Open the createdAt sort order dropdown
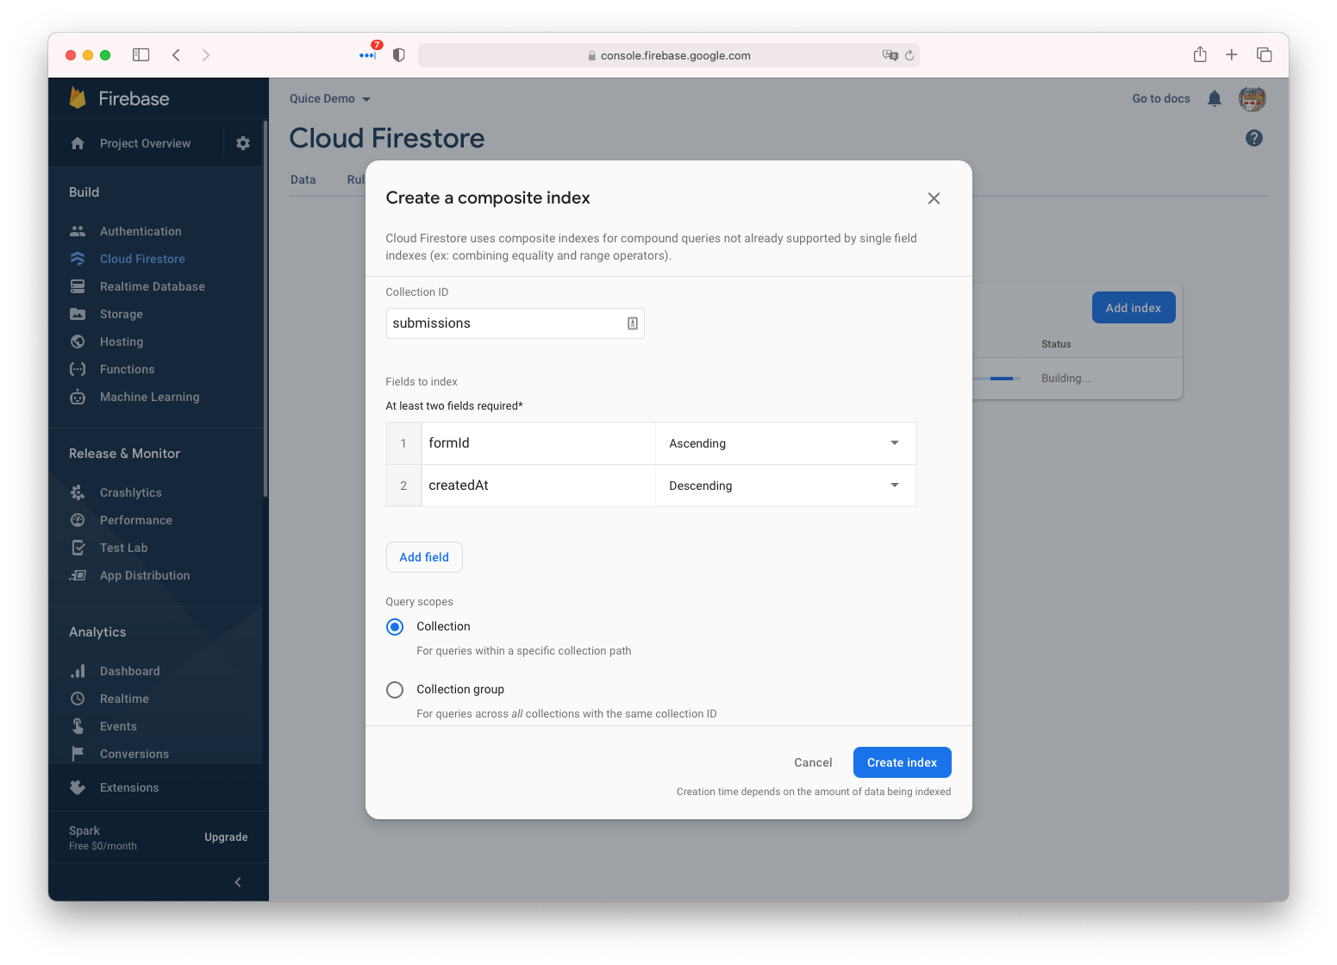1337x965 pixels. coord(785,486)
